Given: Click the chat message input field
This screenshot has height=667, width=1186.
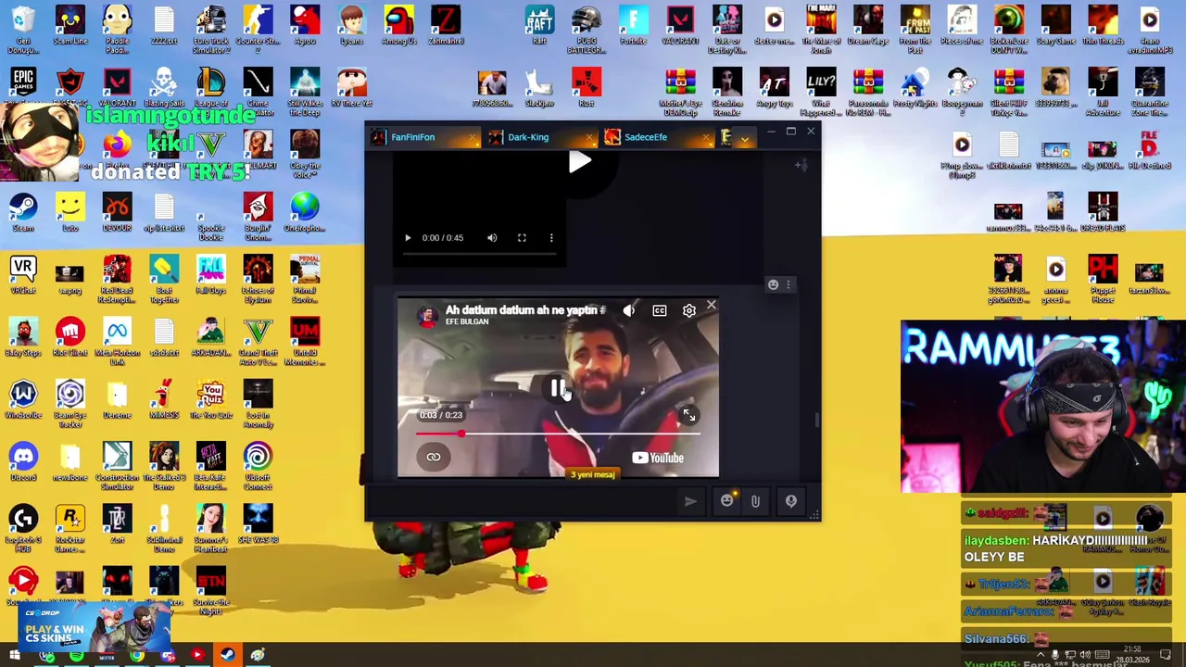Looking at the screenshot, I should click(x=524, y=501).
